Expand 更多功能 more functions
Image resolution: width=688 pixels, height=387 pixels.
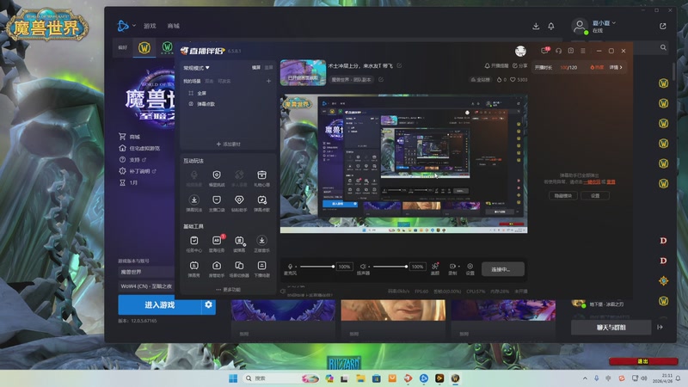click(228, 290)
